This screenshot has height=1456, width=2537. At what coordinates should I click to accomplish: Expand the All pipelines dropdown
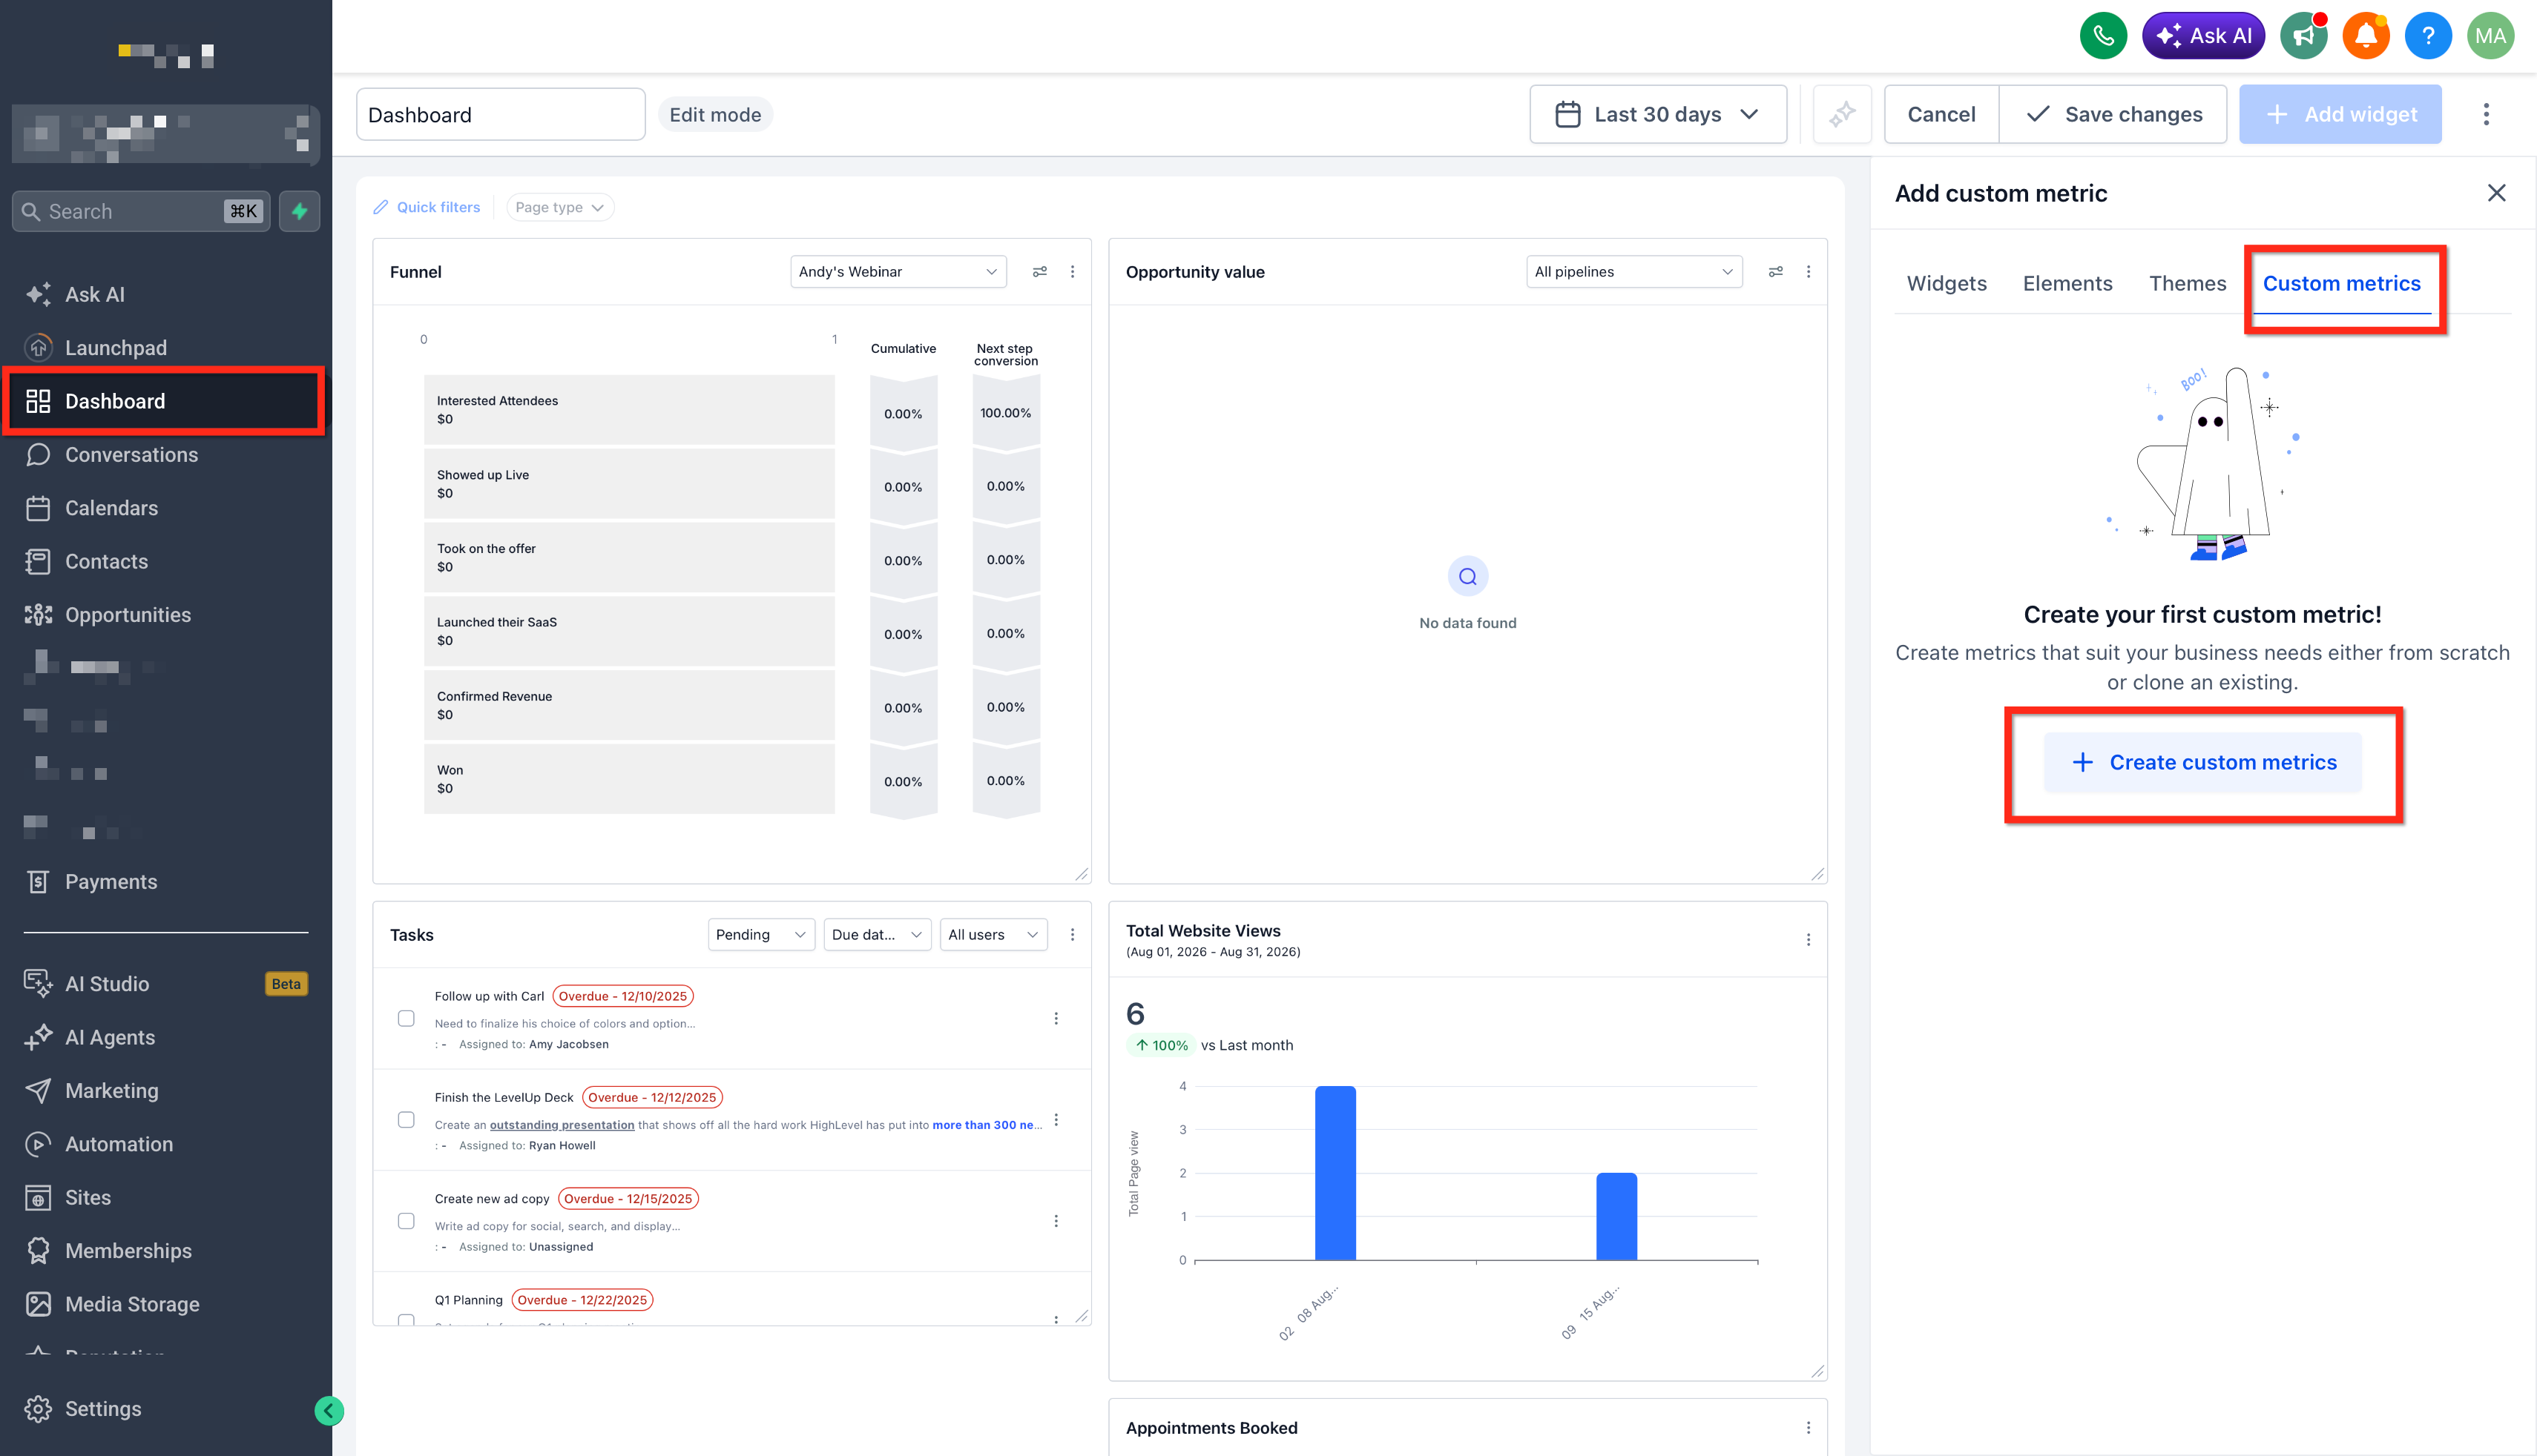[x=1633, y=272]
